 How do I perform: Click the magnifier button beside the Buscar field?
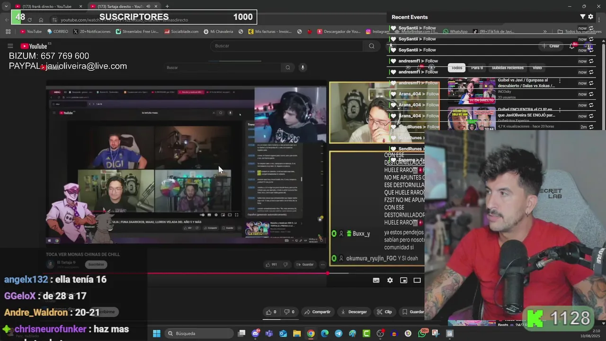372,46
